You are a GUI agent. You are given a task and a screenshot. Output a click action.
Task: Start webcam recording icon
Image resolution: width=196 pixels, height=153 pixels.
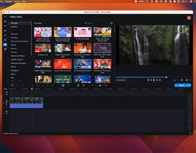[x=78, y=85]
